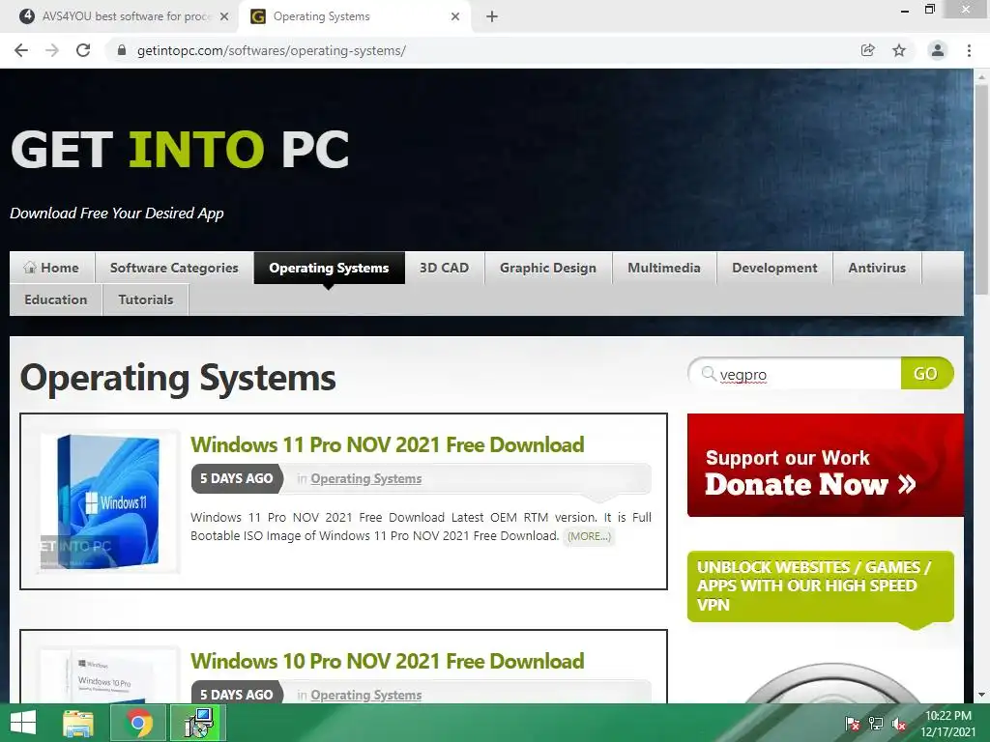Click the muted volume tray icon

899,724
